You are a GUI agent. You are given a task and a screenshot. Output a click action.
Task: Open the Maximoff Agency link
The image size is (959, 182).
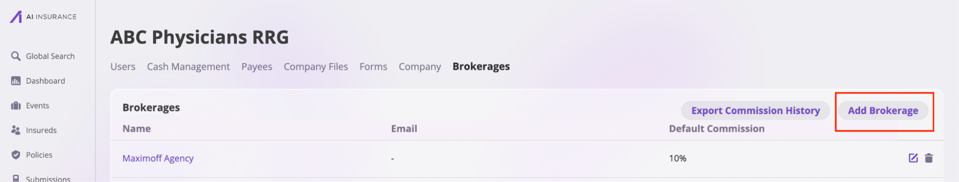(158, 158)
